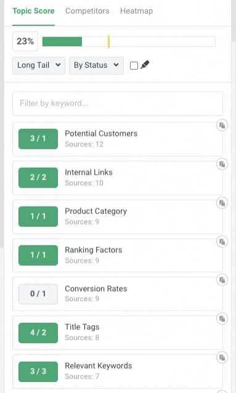Copy the Ranking Factors keyword icon
The image size is (236, 393).
(x=222, y=242)
